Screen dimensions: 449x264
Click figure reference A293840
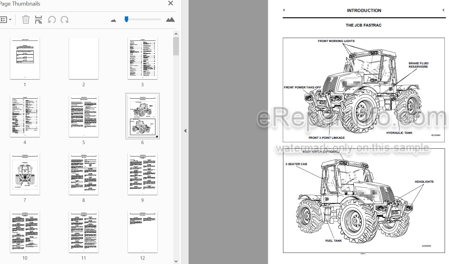tap(435, 135)
